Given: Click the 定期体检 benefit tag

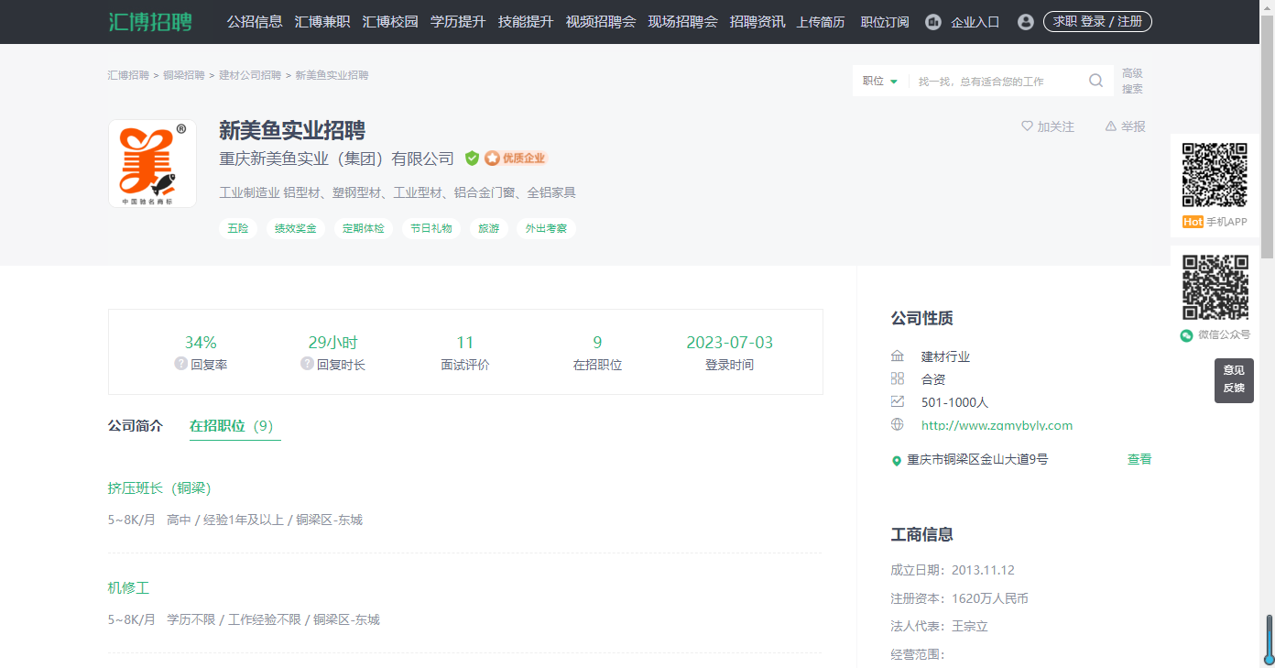Looking at the screenshot, I should pos(364,228).
